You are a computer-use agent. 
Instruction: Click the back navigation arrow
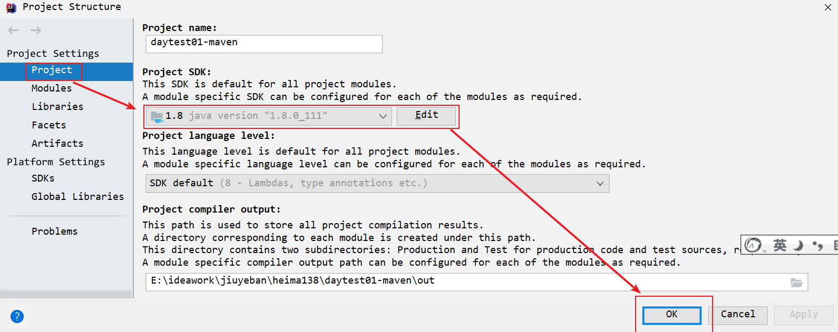pos(13,31)
